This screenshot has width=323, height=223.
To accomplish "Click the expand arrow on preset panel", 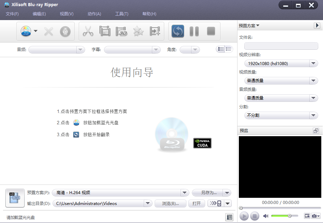I will pos(317,25).
